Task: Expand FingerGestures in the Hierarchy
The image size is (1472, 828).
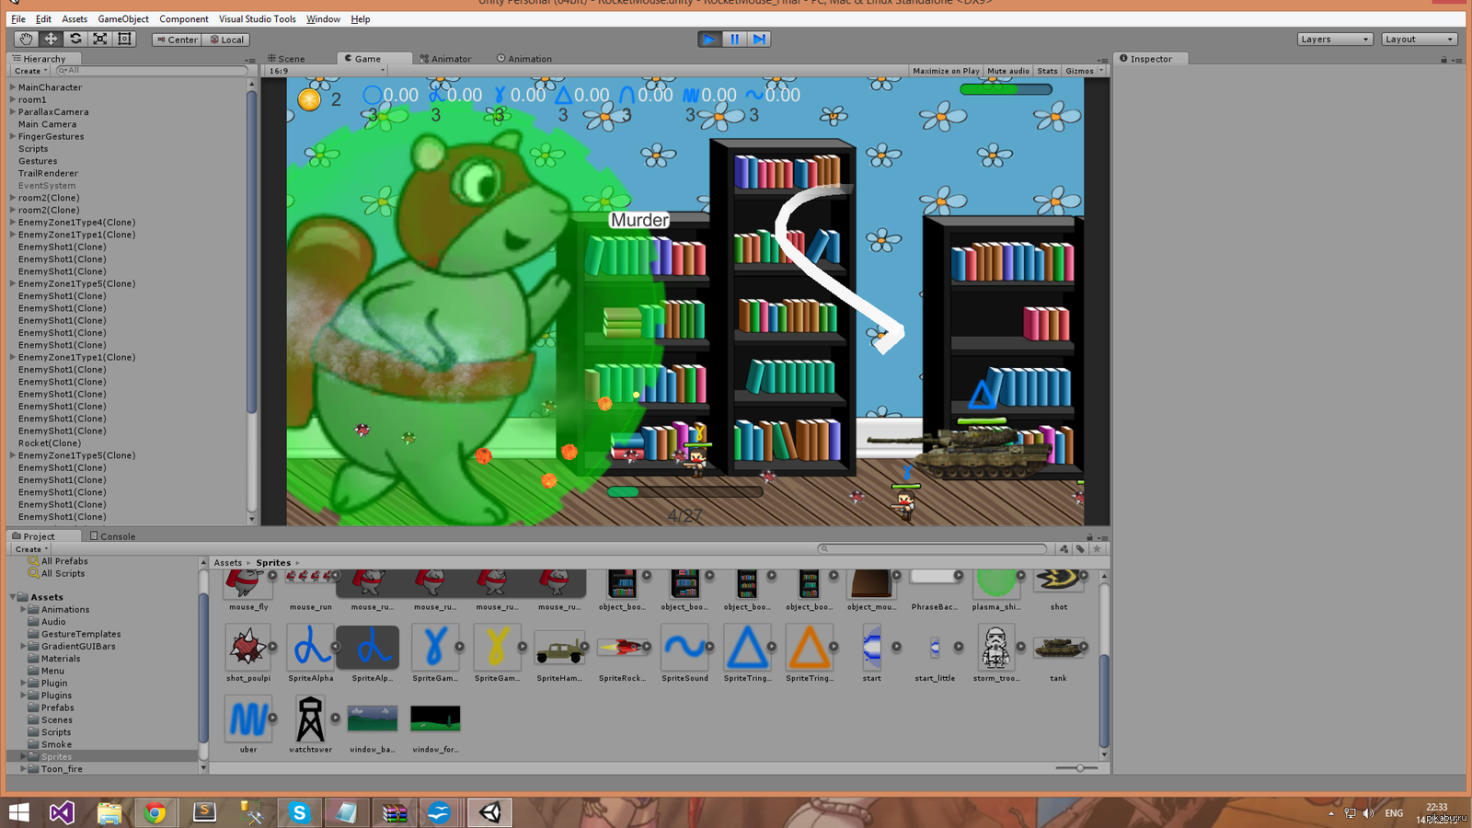Action: point(13,136)
